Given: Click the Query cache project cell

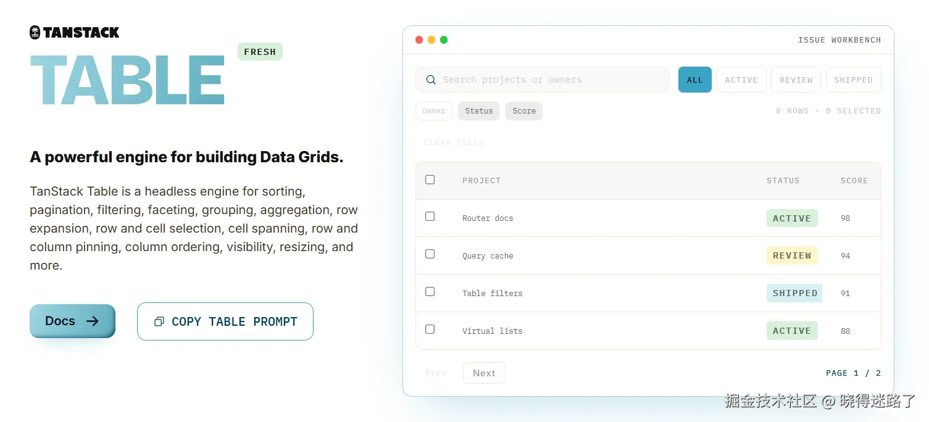Looking at the screenshot, I should (x=488, y=256).
